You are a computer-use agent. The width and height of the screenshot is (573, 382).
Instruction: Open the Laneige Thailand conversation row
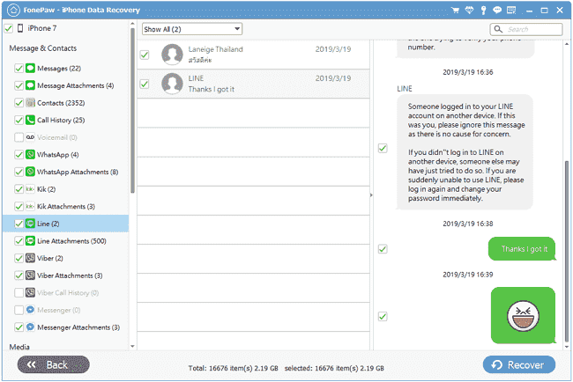253,55
